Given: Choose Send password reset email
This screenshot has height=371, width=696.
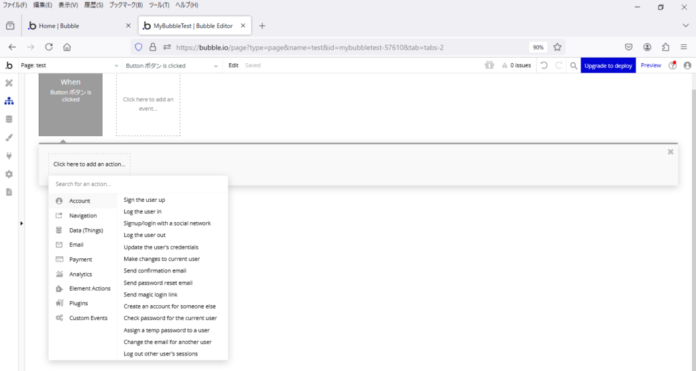Looking at the screenshot, I should pos(158,283).
